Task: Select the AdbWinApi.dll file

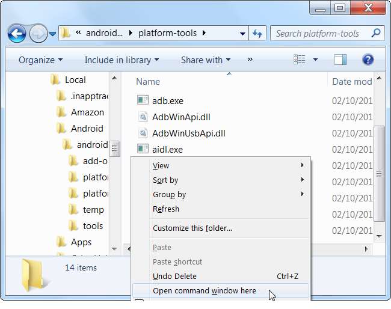Action: point(181,117)
